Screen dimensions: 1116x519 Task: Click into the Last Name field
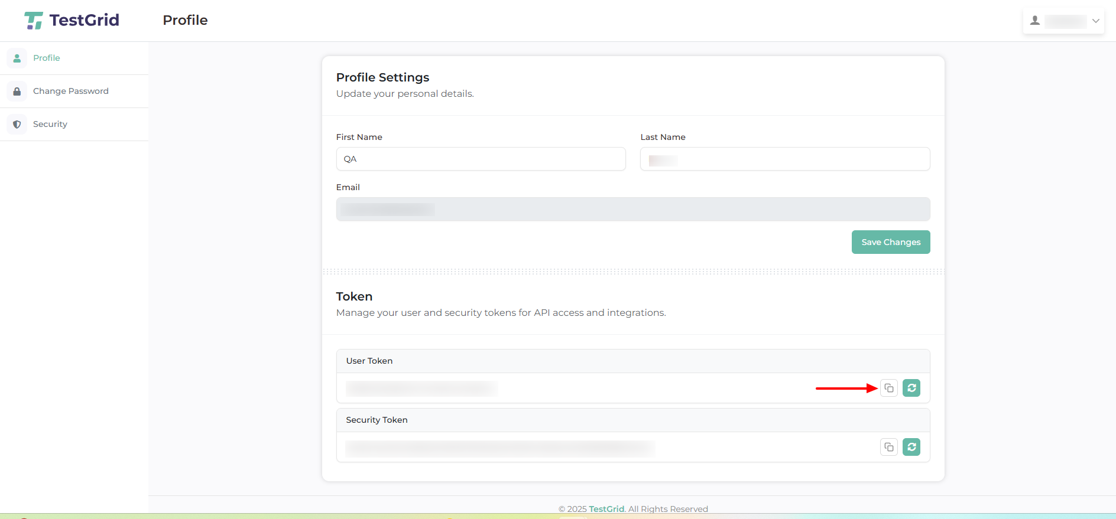pyautogui.click(x=785, y=159)
